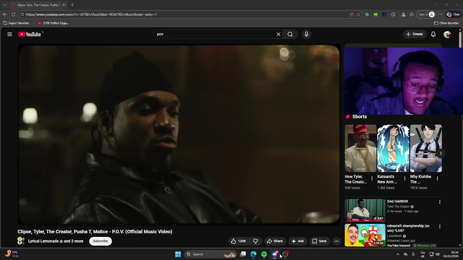Open more actions ellipsis under video
The width and height of the screenshot is (463, 260).
pyautogui.click(x=336, y=241)
